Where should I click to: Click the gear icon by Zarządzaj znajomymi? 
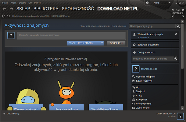pyautogui.click(x=134, y=45)
